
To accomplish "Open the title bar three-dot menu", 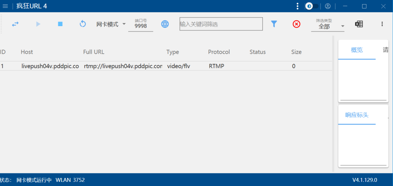I will tap(297, 6).
